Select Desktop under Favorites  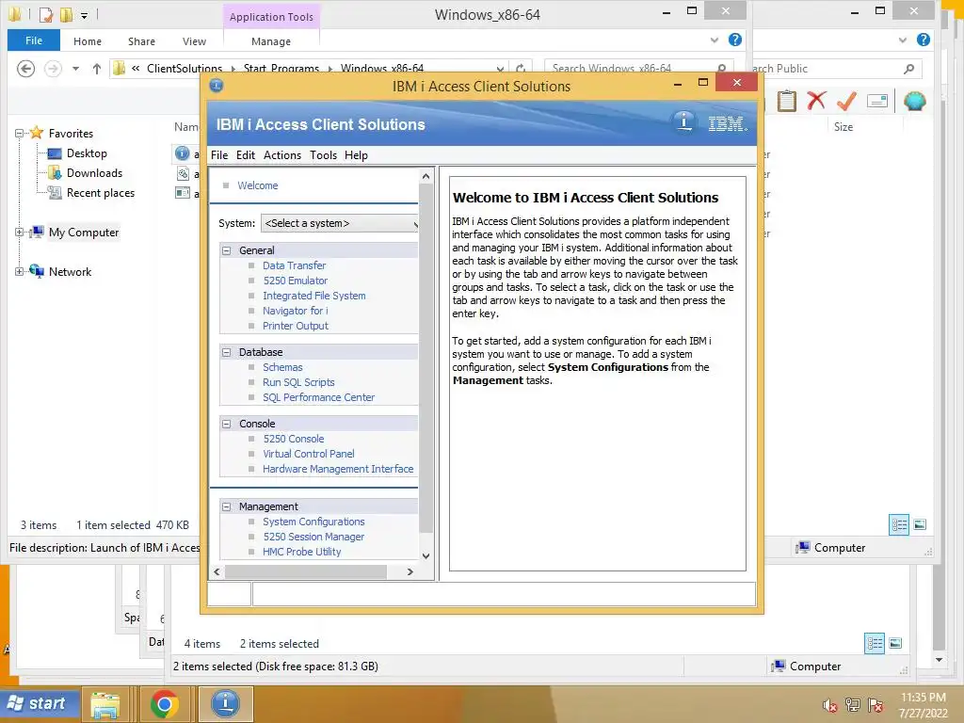point(87,153)
